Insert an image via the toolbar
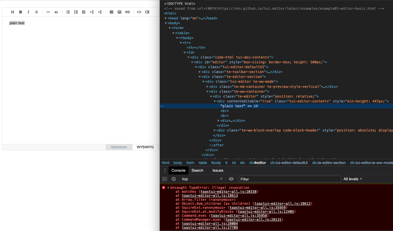Screen dimensions: 393x231 (119, 12)
